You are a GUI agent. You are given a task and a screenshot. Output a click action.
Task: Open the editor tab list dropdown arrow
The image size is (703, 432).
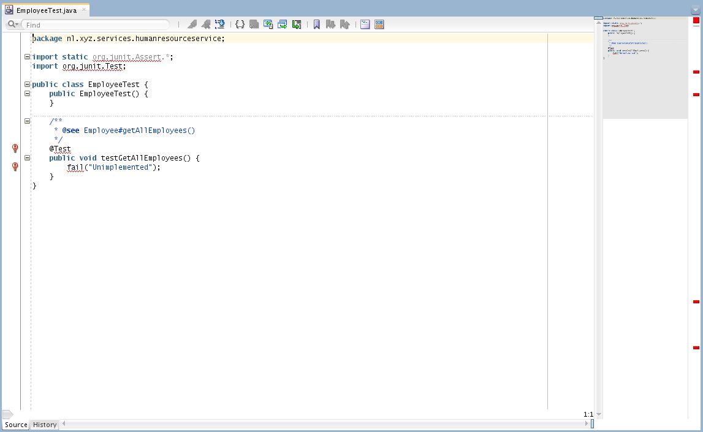click(695, 10)
